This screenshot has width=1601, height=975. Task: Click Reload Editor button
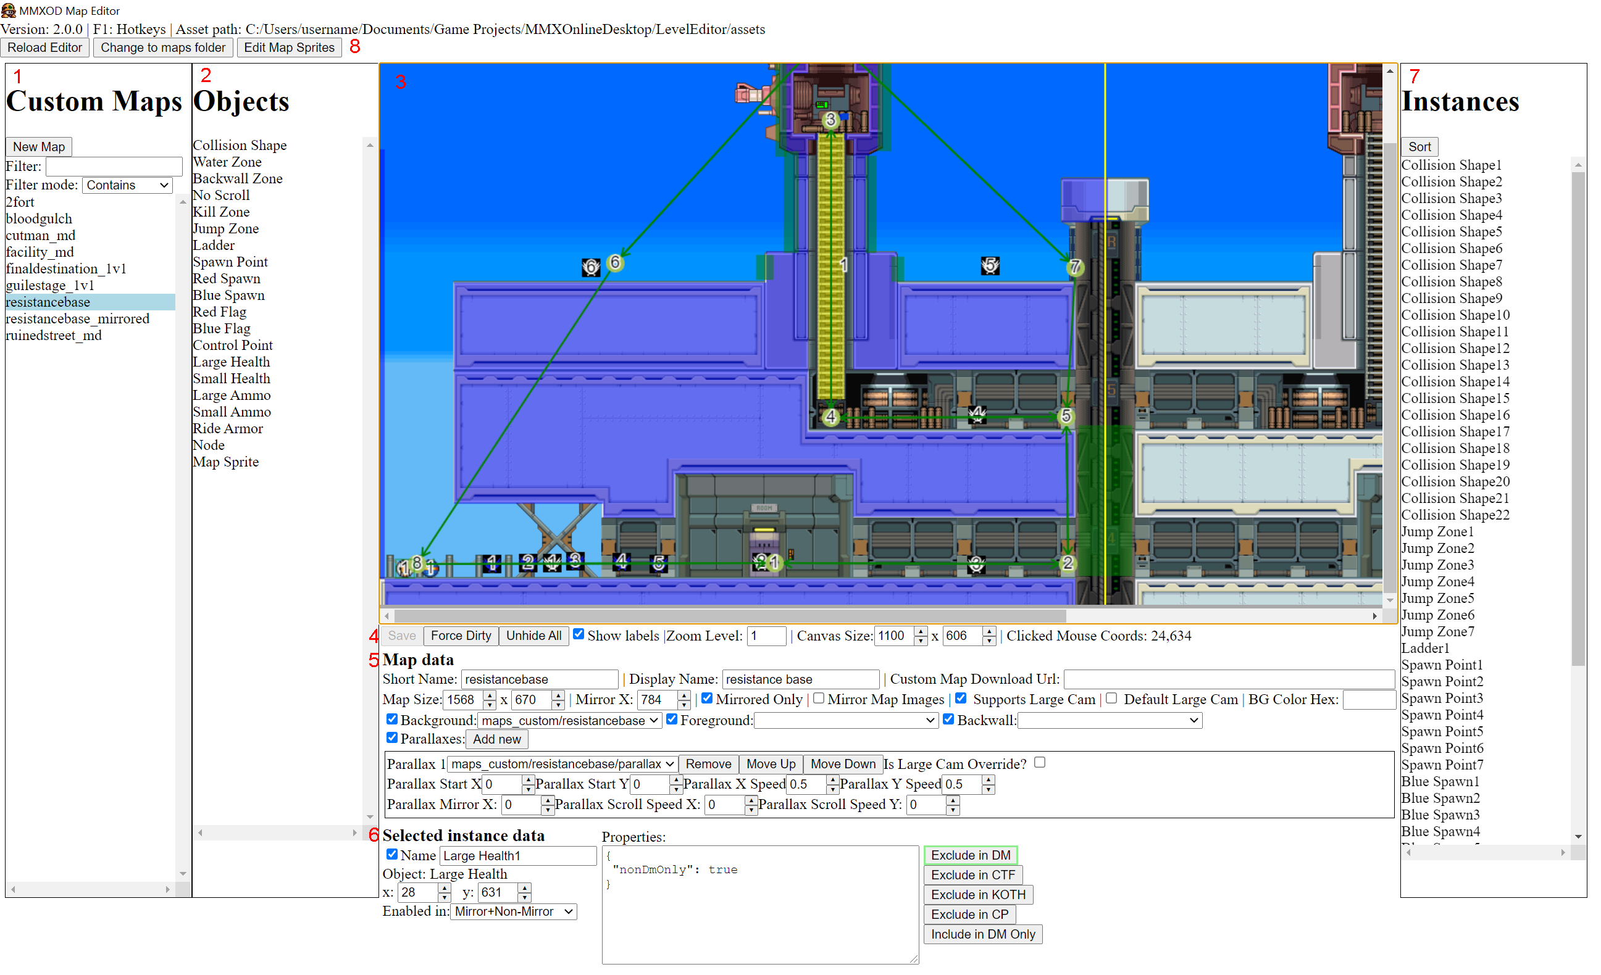[x=45, y=48]
